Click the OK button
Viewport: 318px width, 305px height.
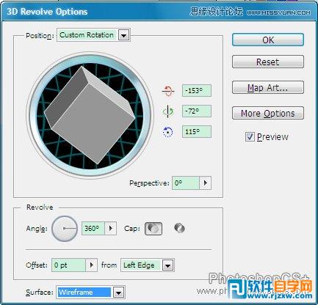click(x=268, y=40)
